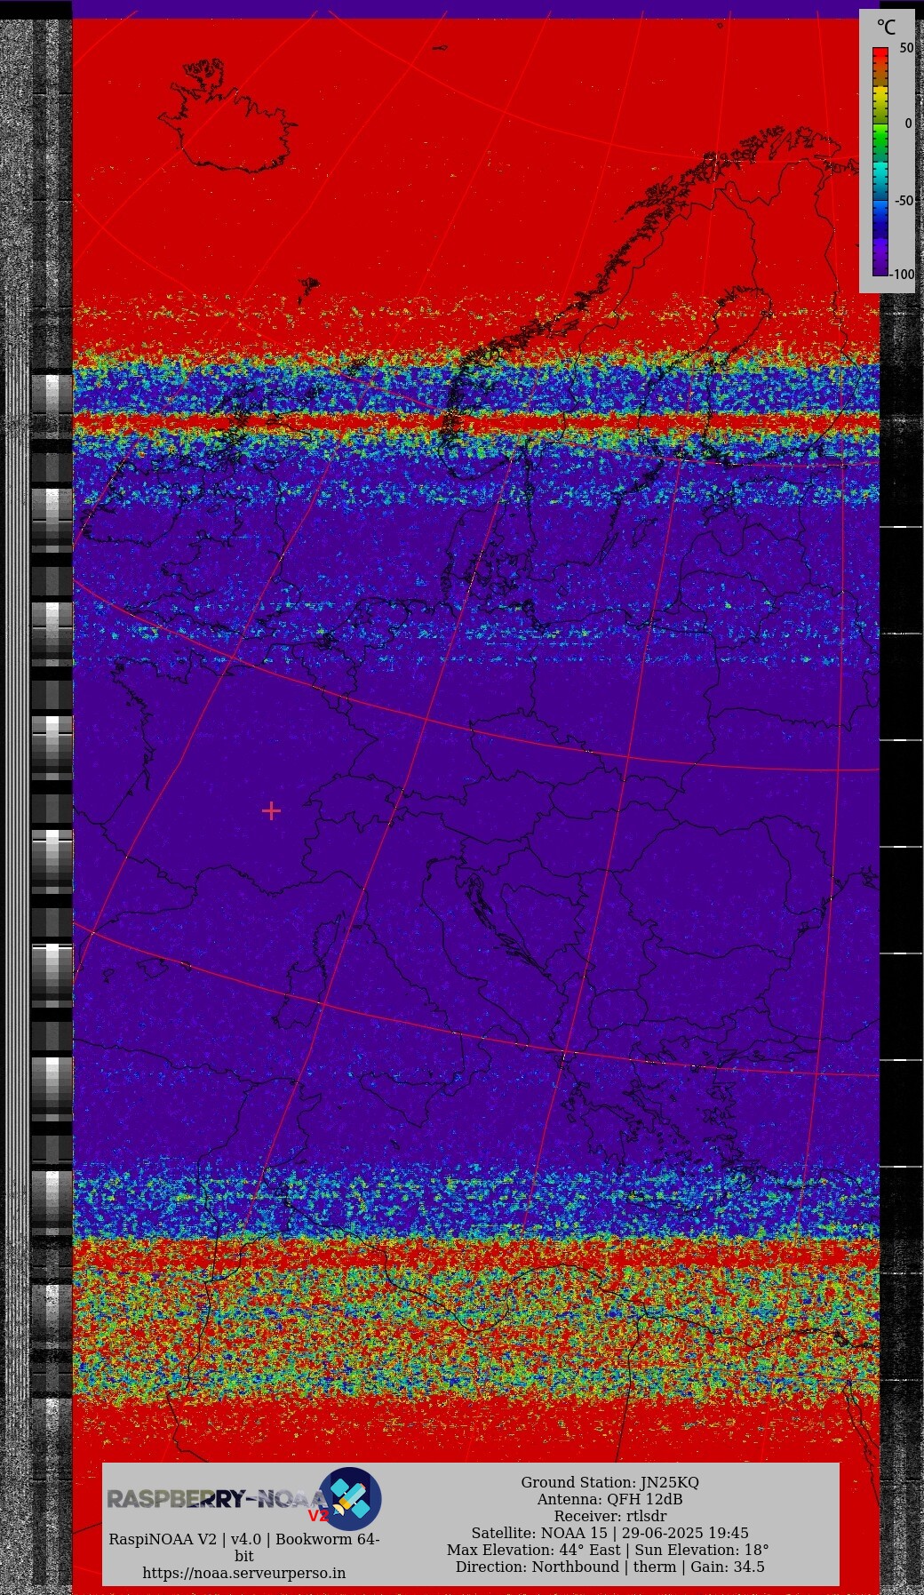Click the -100 label on the temperature legend

point(903,274)
